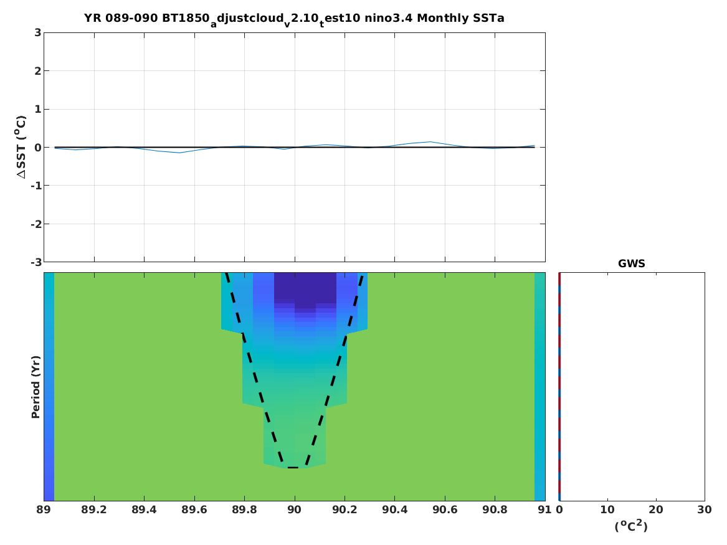Click the (°C²) axis label under GWS

pyautogui.click(x=631, y=526)
